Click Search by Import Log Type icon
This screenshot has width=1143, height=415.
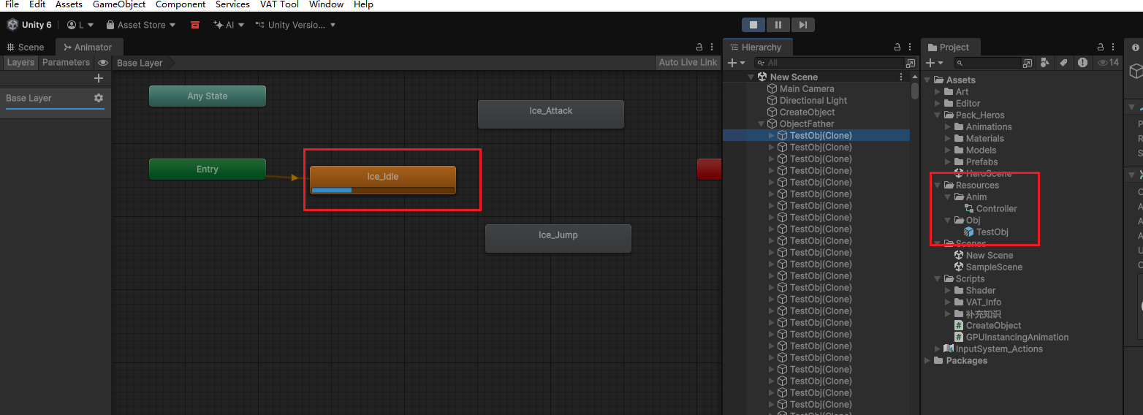[1082, 63]
